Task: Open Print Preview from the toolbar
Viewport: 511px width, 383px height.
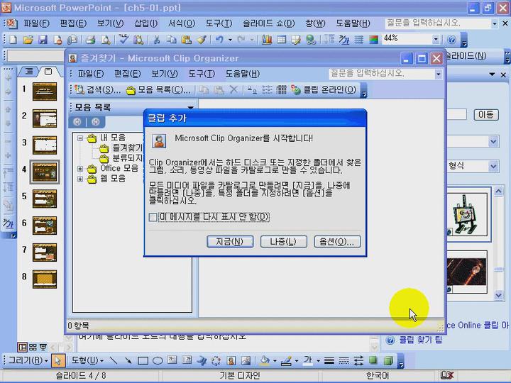Action: [x=105, y=40]
